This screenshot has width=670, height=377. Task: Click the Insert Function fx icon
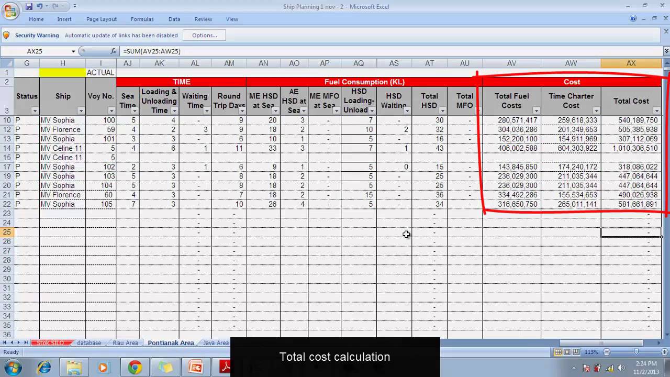pos(114,51)
